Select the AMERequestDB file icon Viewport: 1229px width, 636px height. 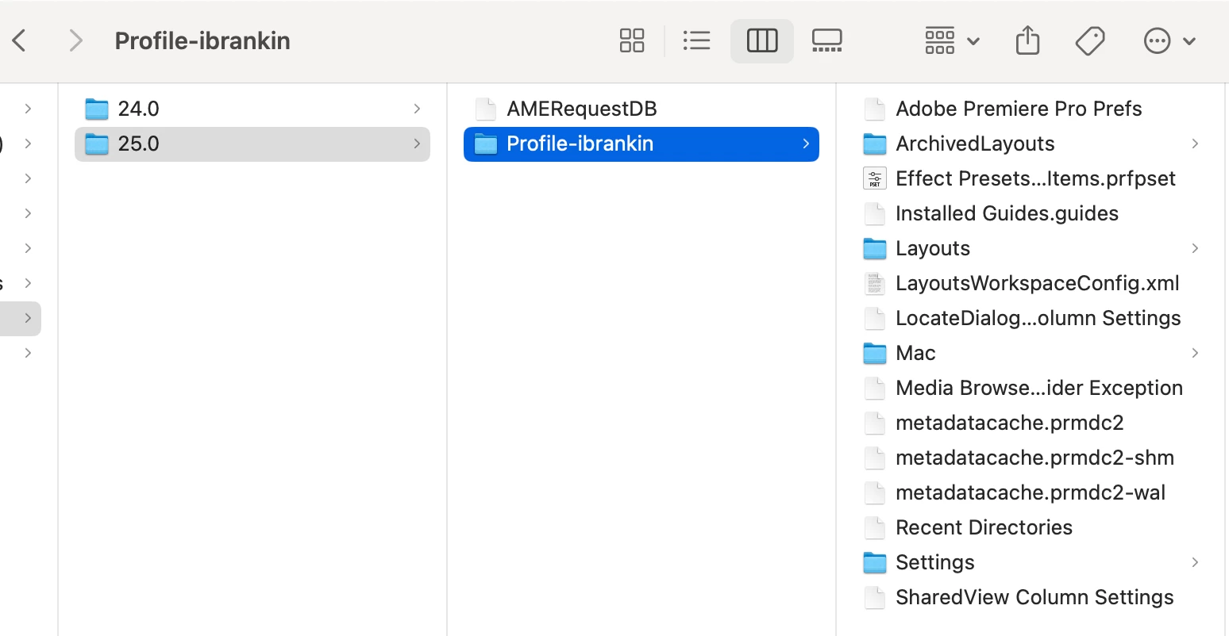click(486, 109)
